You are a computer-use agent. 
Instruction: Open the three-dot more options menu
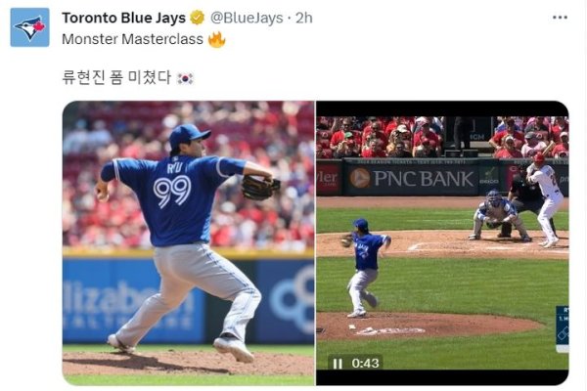(x=560, y=18)
